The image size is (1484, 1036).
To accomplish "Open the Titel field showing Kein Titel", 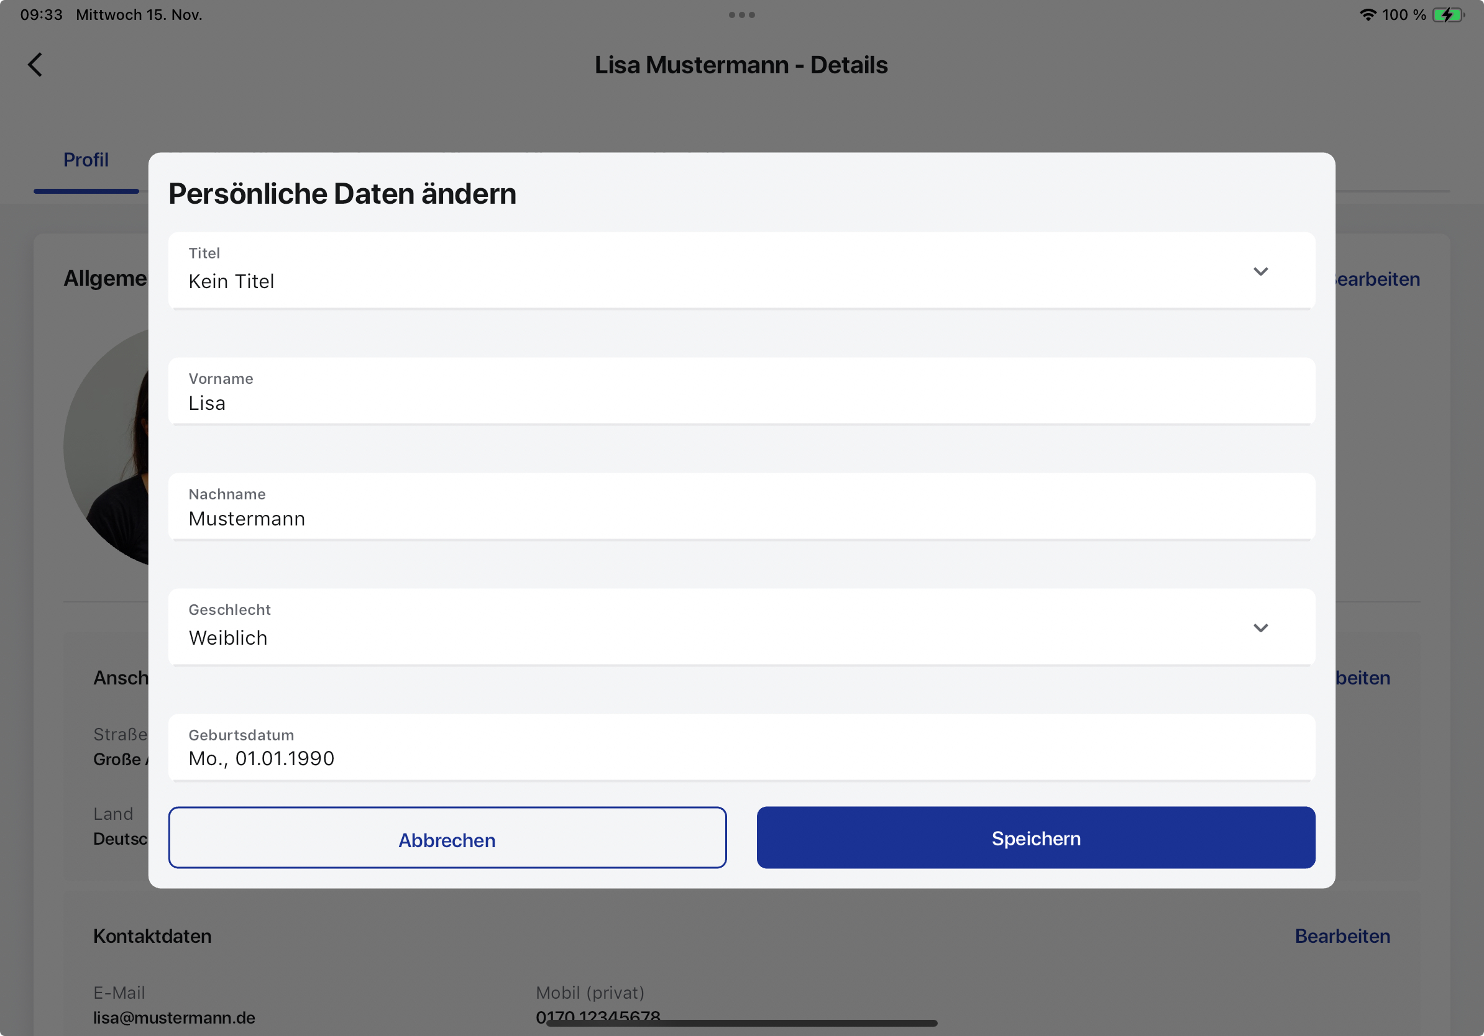I will 741,271.
